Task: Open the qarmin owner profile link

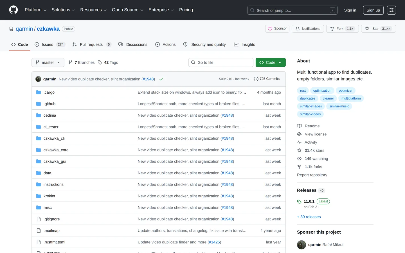Action: [x=24, y=29]
